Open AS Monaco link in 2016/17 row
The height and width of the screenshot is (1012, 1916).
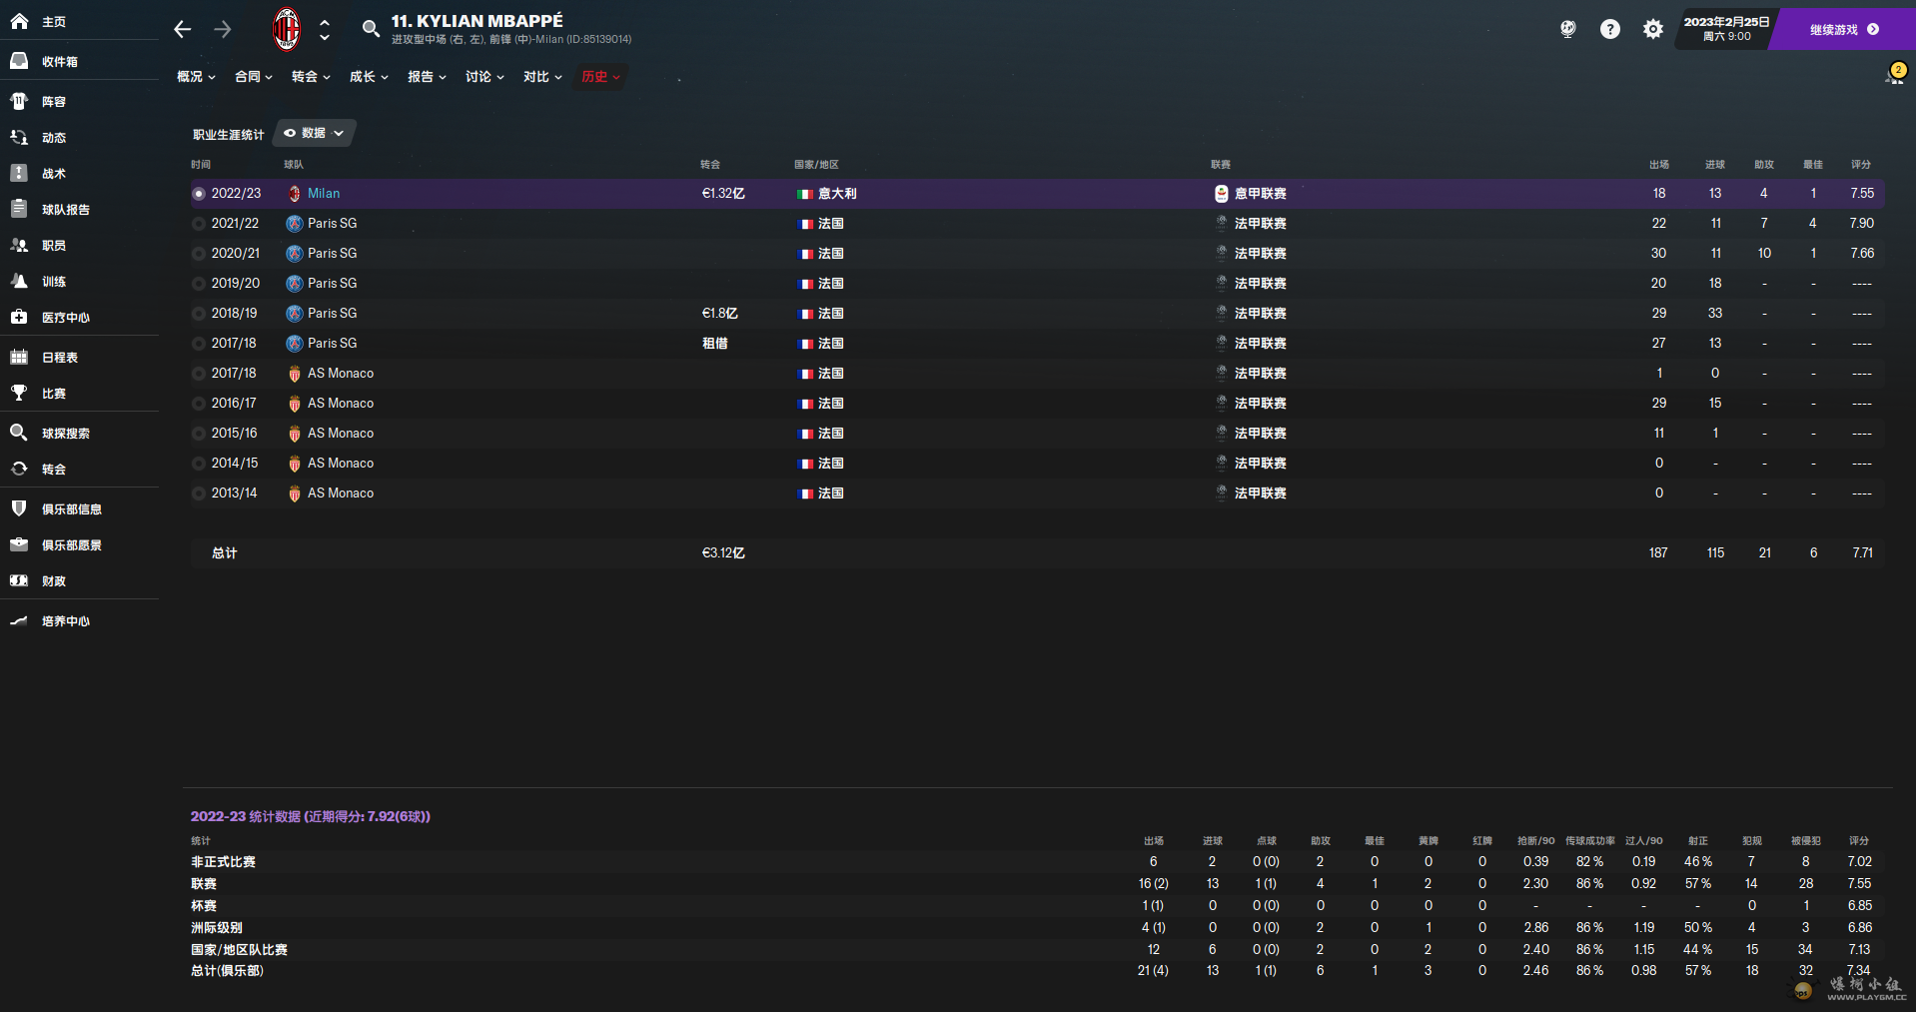coord(341,404)
